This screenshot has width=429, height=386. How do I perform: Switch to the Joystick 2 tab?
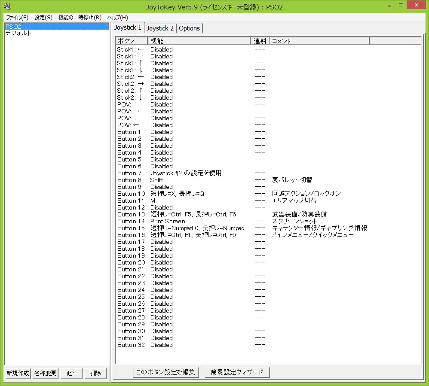coord(160,28)
